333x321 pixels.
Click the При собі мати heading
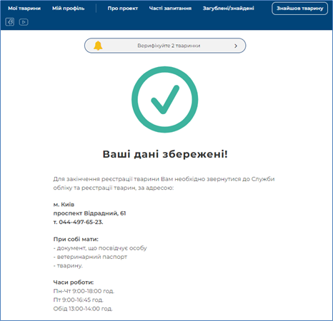click(x=76, y=239)
